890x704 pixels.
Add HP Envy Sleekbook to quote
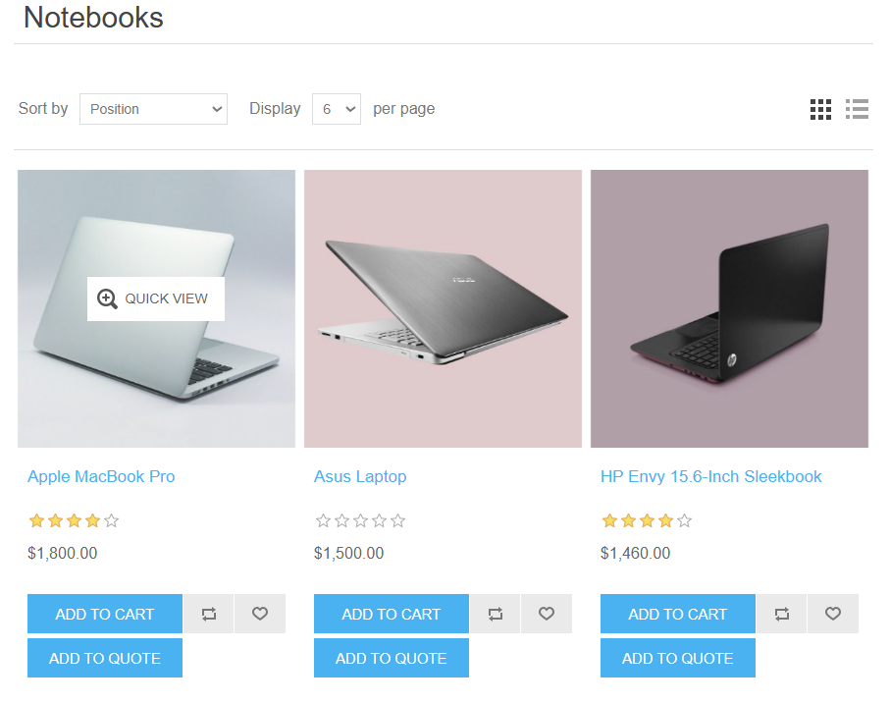pos(678,658)
